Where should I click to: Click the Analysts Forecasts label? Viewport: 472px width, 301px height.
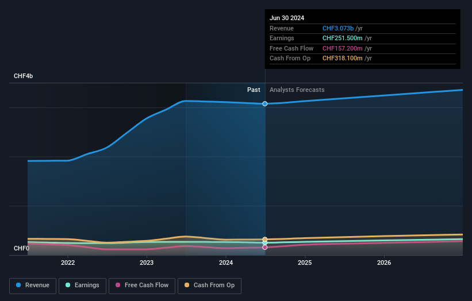(297, 90)
